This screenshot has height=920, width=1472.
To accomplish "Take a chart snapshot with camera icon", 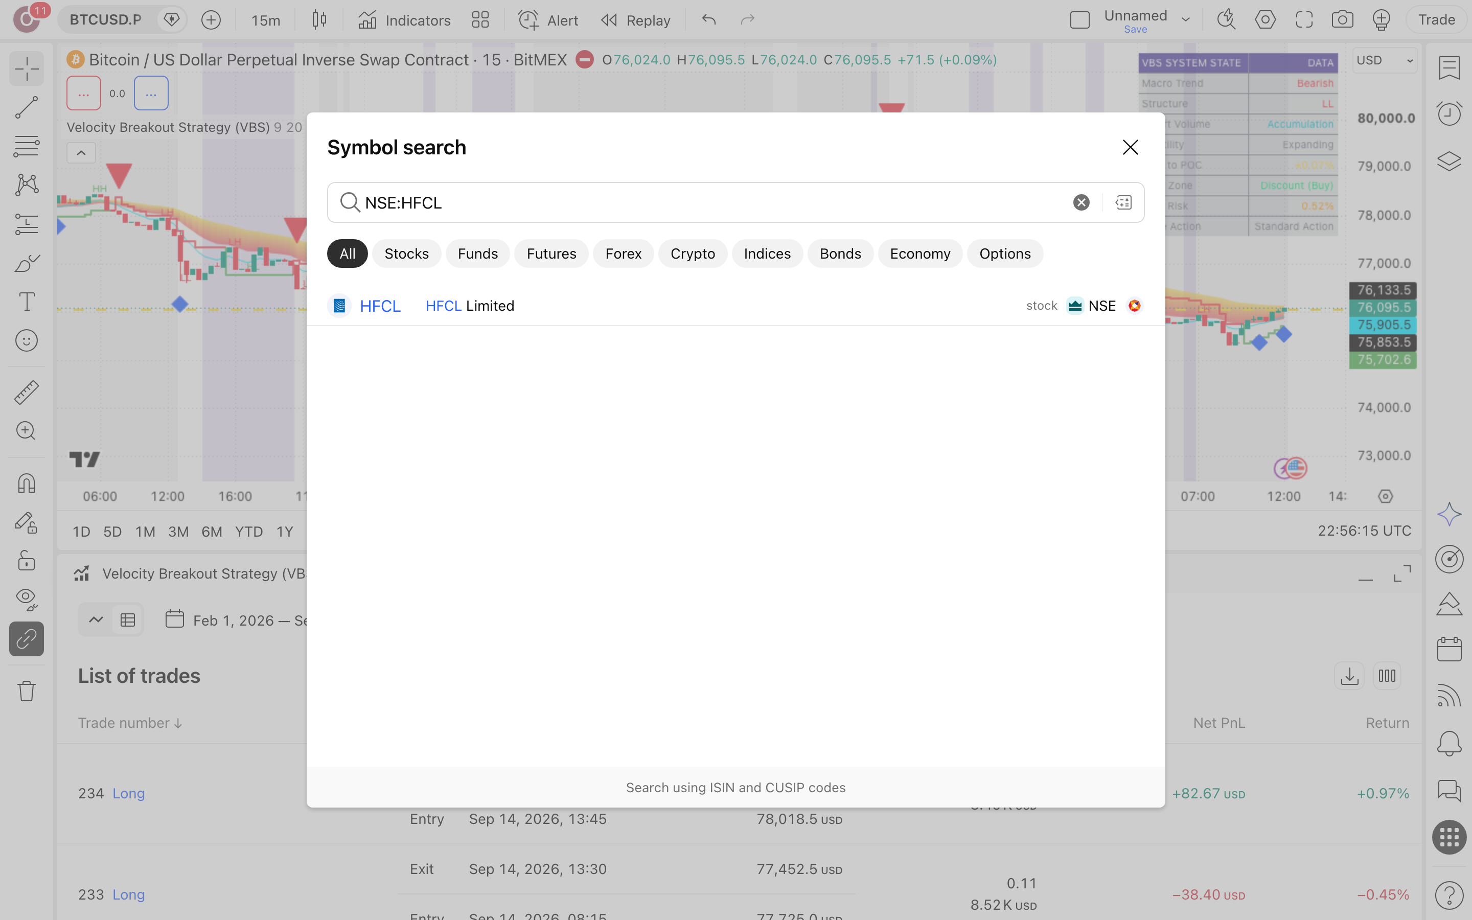I will (x=1342, y=20).
